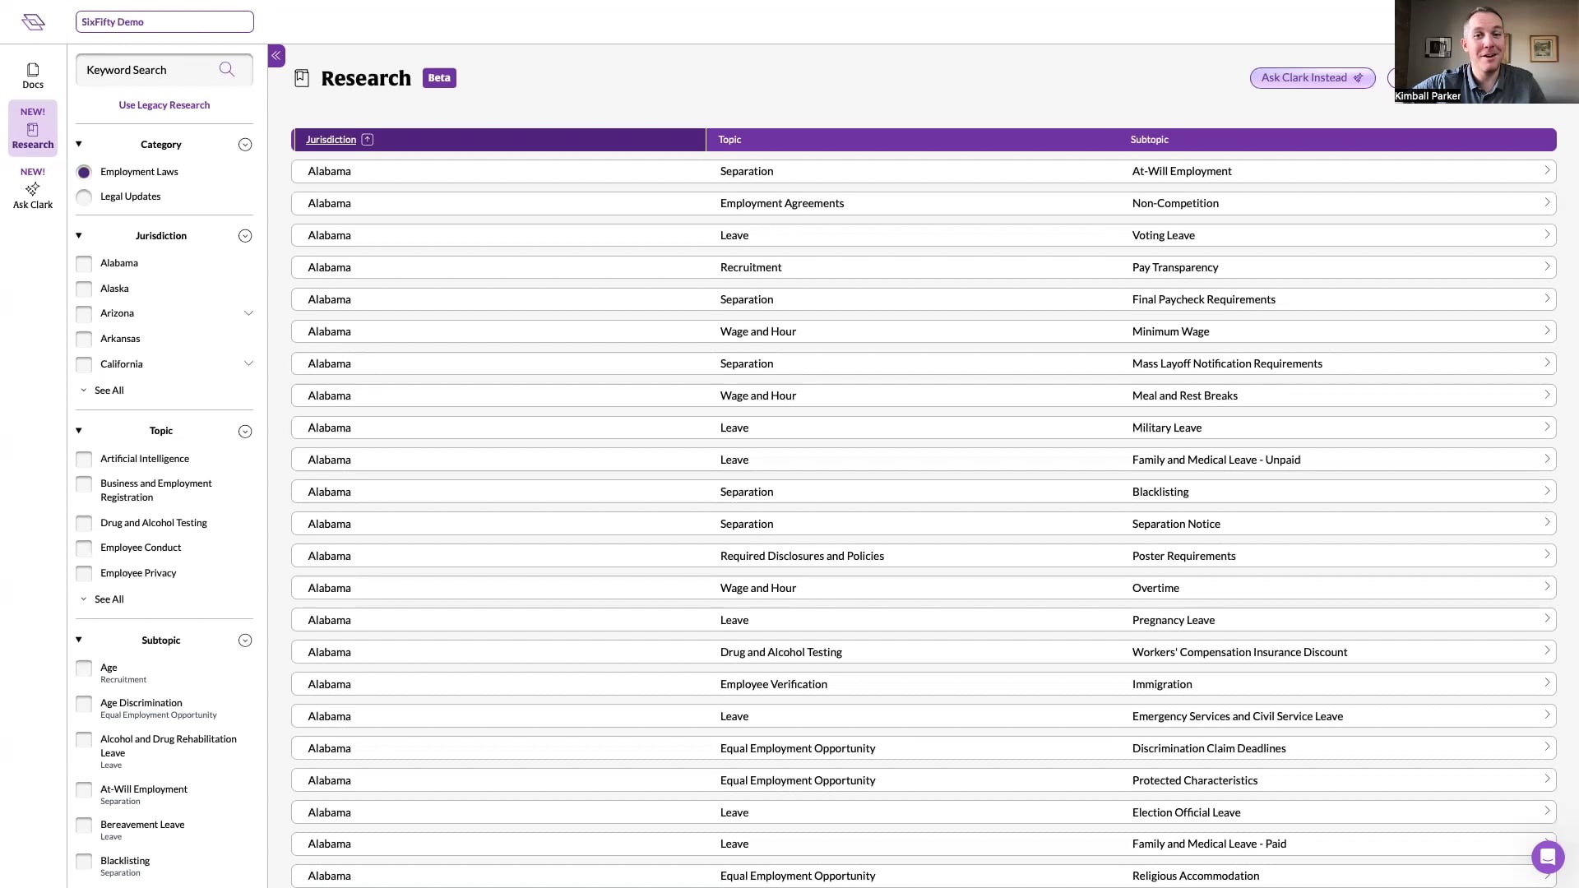Enable the Artificial Intelligence topic checkbox
Viewport: 1579px width, 888px height.
click(84, 459)
